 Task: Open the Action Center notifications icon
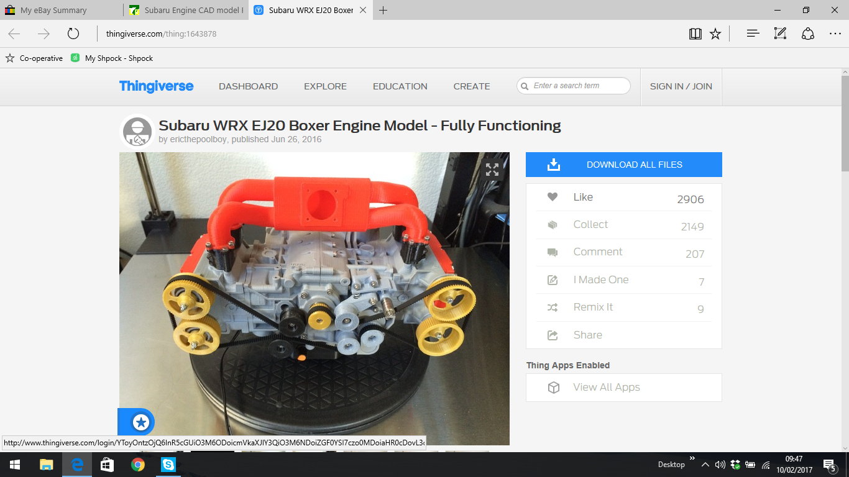(830, 465)
